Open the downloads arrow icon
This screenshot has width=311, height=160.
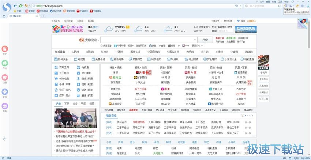coord(308,6)
